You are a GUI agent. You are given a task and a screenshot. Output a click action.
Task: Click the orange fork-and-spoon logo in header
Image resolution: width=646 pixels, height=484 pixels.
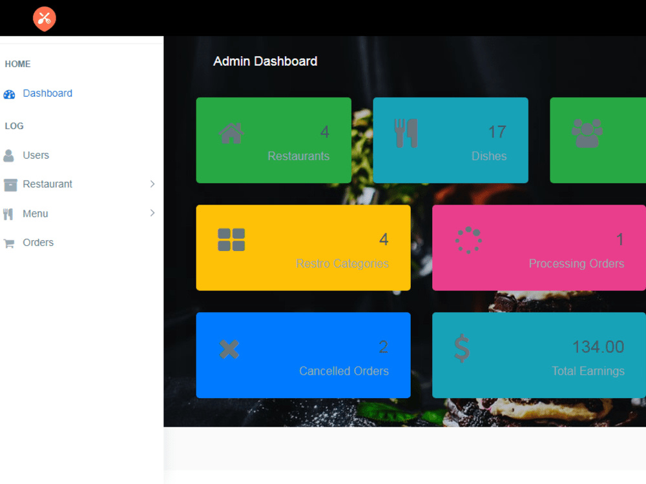coord(45,19)
